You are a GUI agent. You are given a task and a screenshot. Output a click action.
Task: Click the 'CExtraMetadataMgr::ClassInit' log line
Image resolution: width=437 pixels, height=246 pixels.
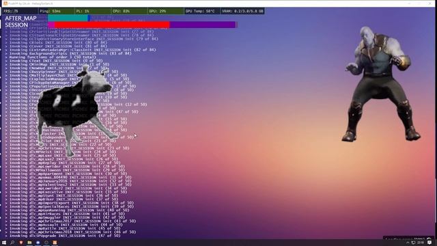tap(81, 50)
